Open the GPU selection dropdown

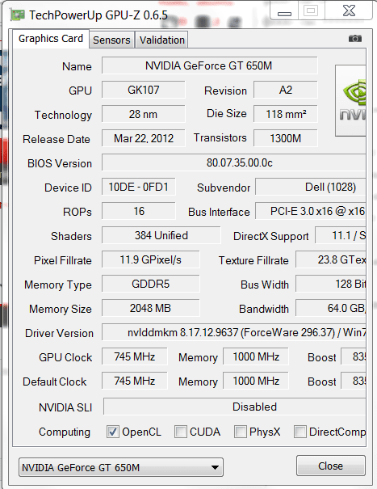coord(121,467)
